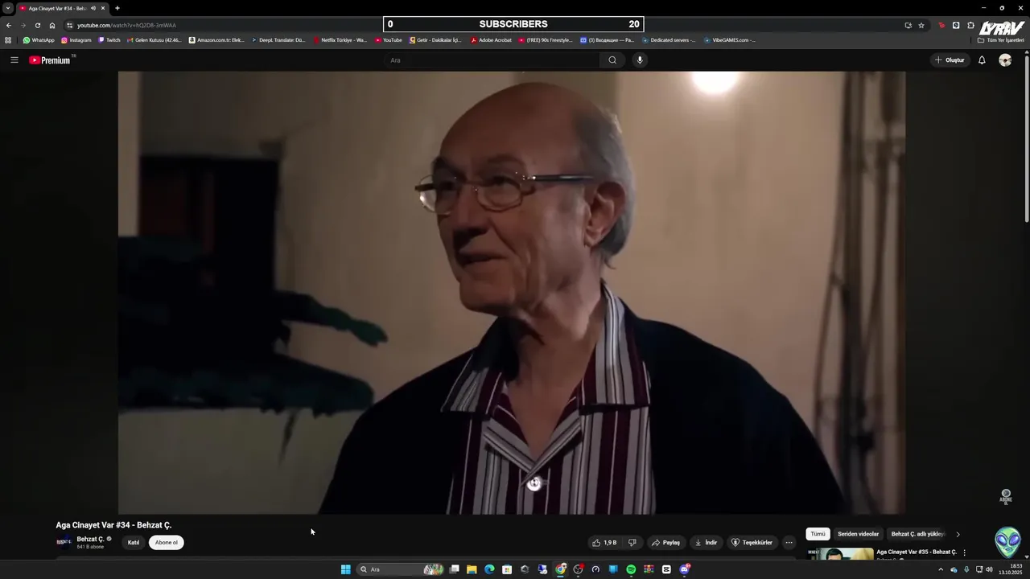The image size is (1030, 579).
Task: Open the Oluştur create menu
Action: click(x=950, y=60)
